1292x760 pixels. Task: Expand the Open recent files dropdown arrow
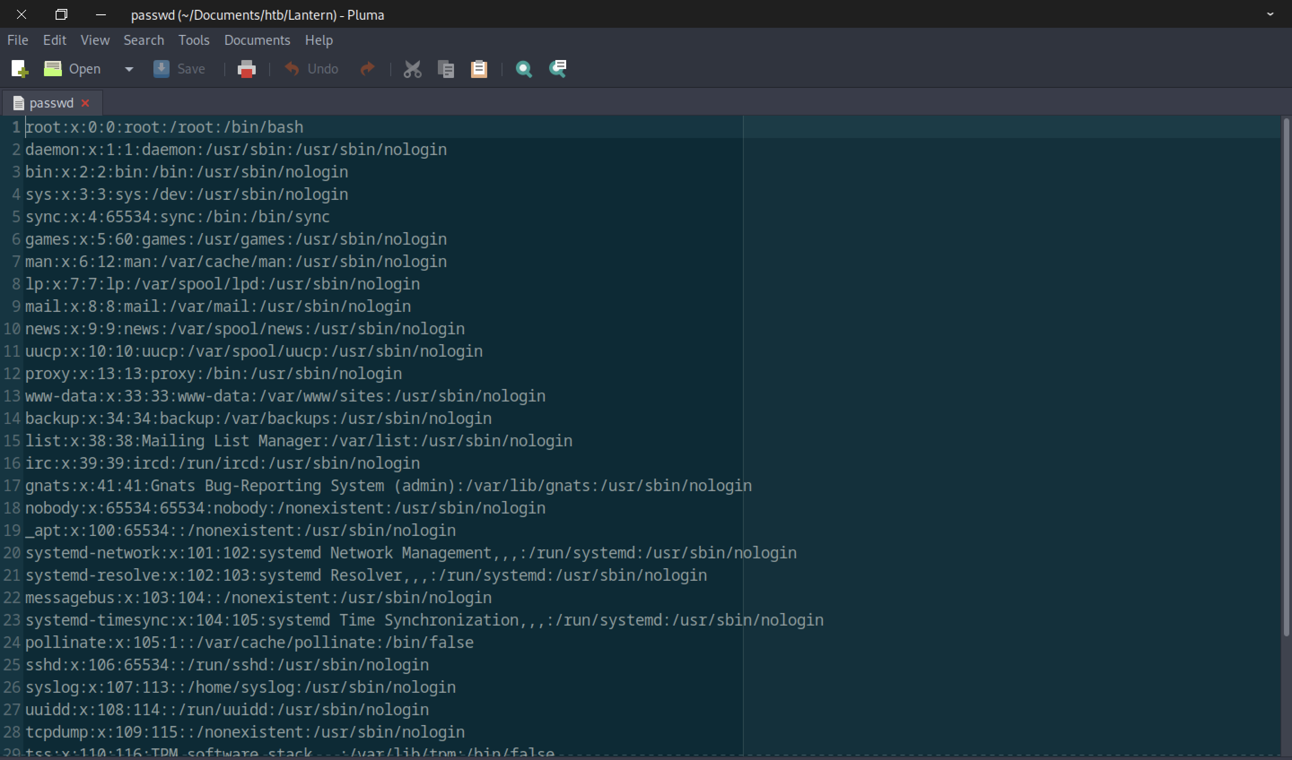tap(129, 69)
